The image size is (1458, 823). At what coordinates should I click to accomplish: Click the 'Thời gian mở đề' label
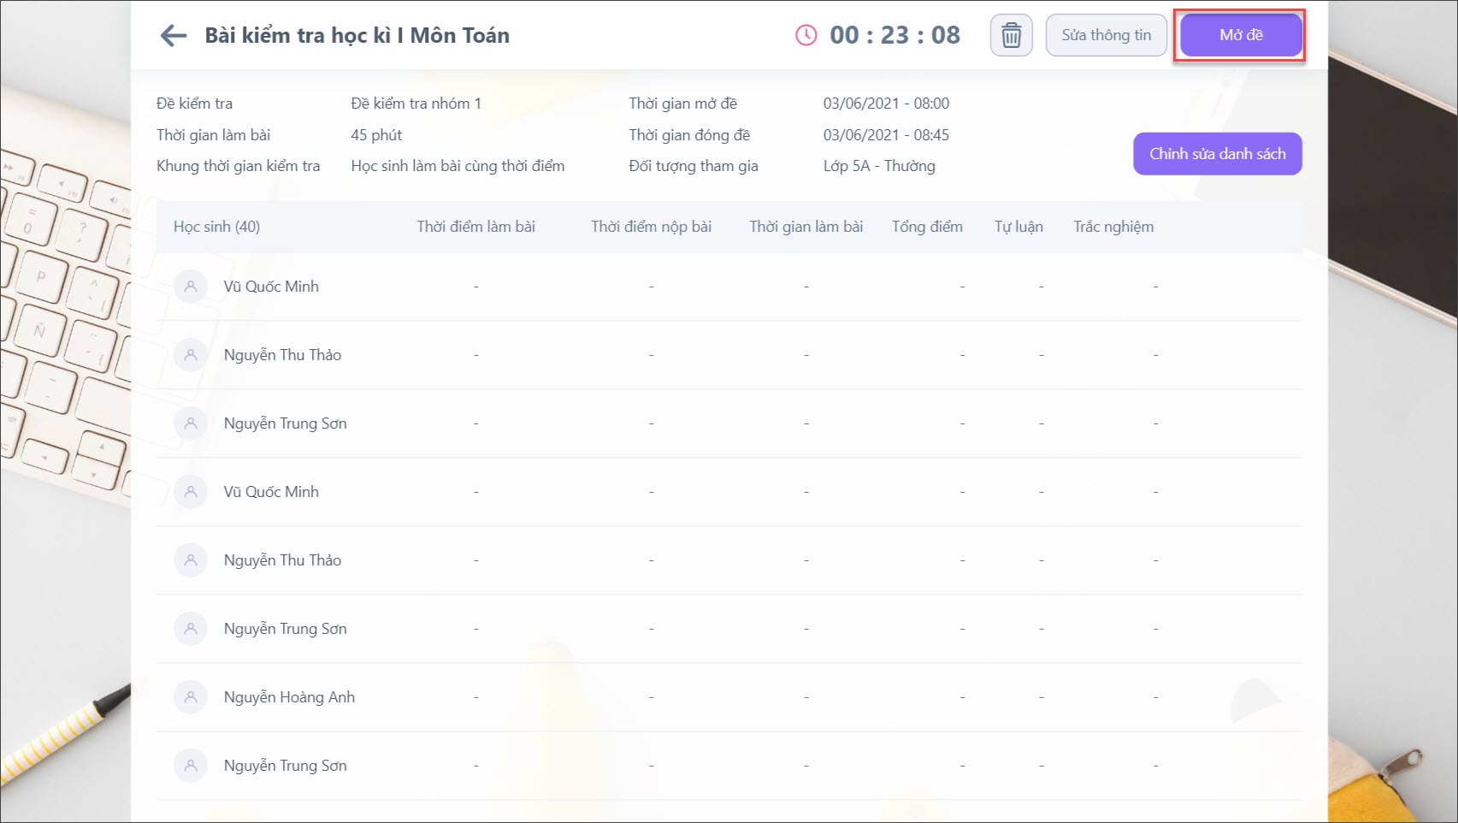tap(682, 104)
